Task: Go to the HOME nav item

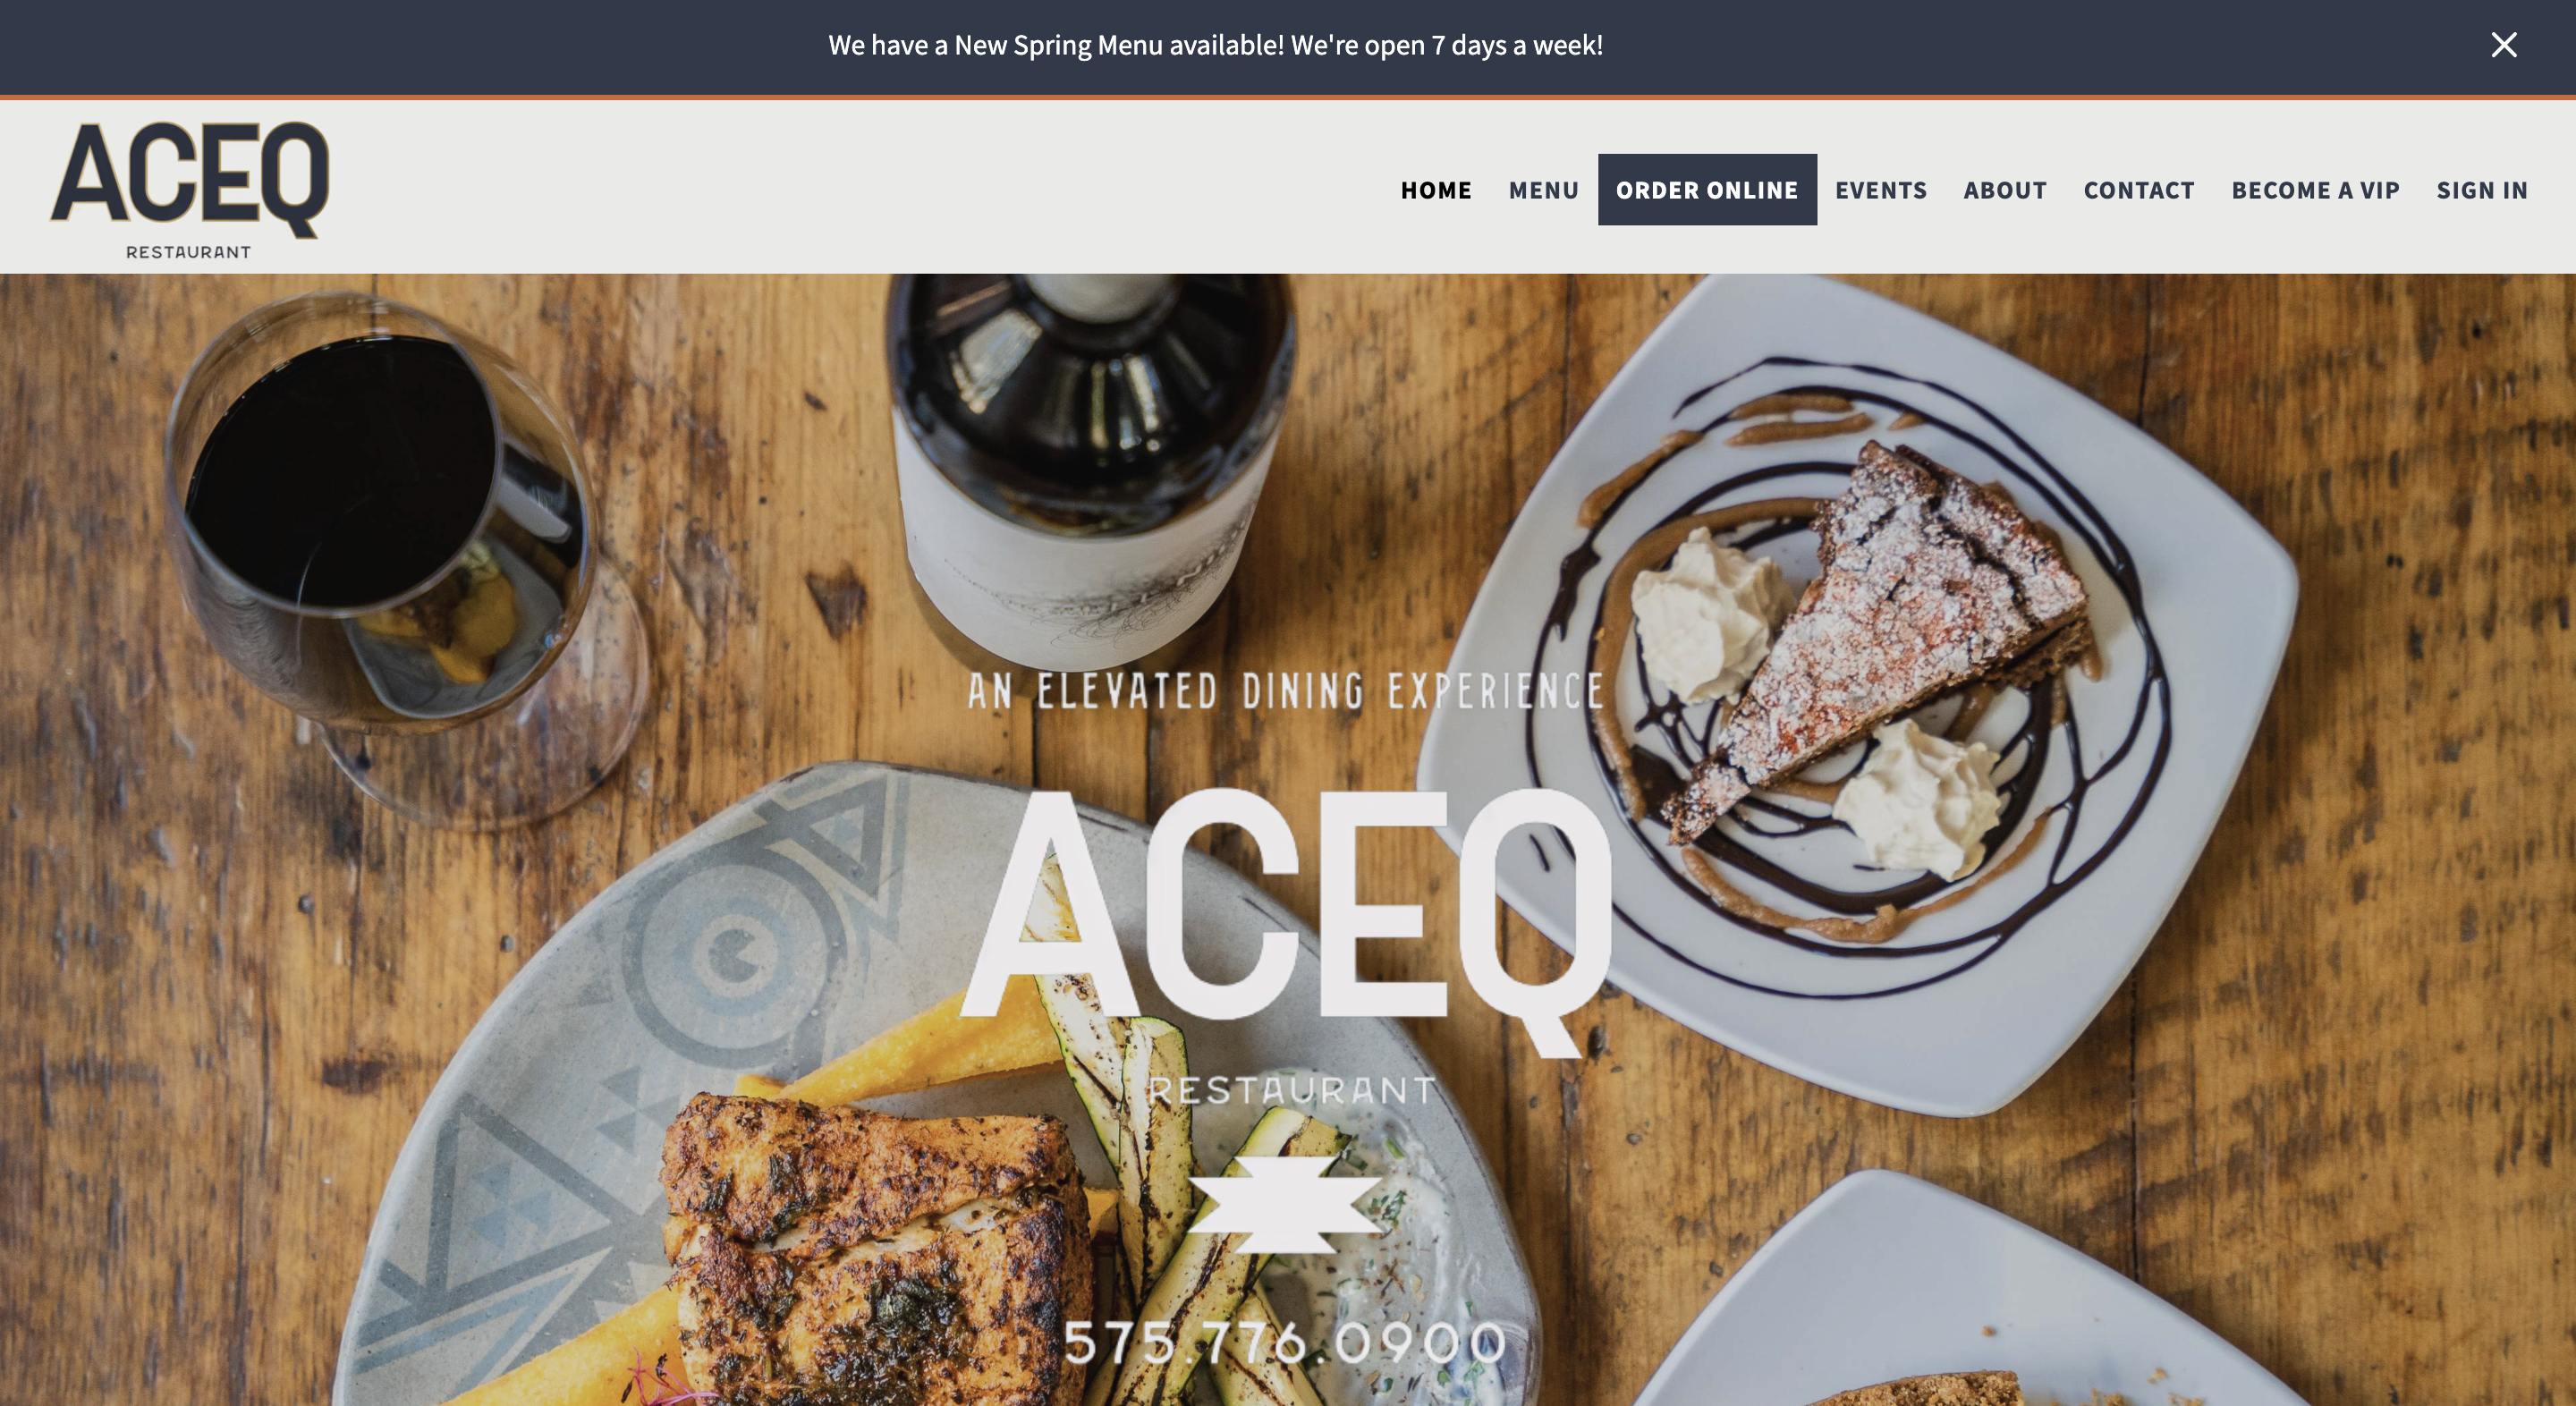Action: pos(1436,190)
